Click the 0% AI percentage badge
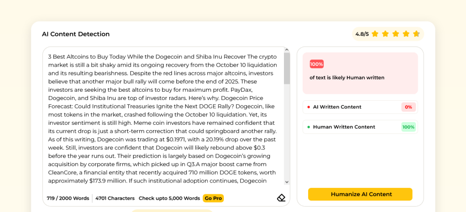 click(x=408, y=107)
